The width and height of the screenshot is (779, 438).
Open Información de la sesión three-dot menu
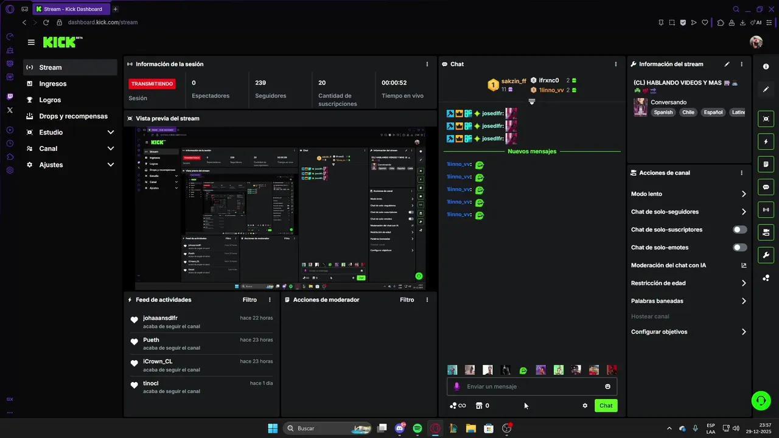coord(427,64)
